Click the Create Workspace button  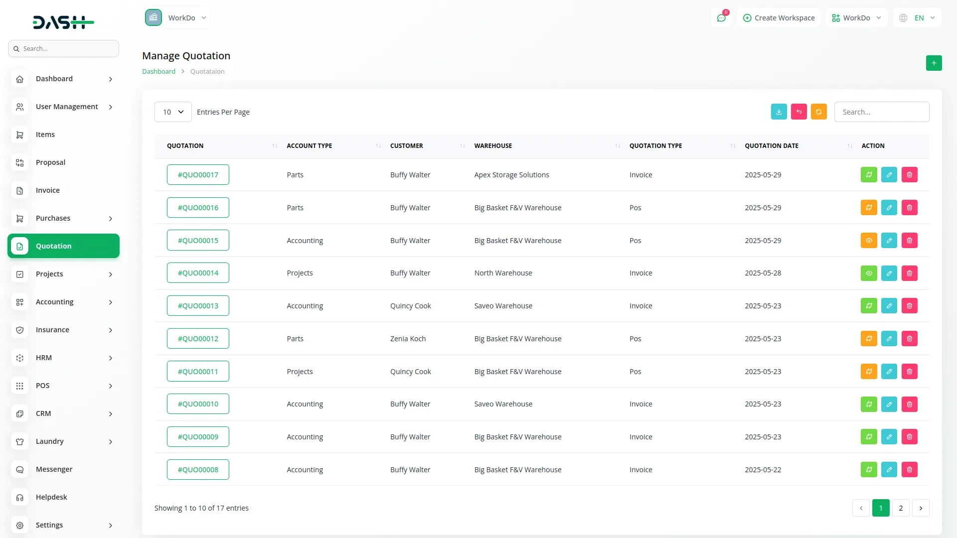point(779,18)
